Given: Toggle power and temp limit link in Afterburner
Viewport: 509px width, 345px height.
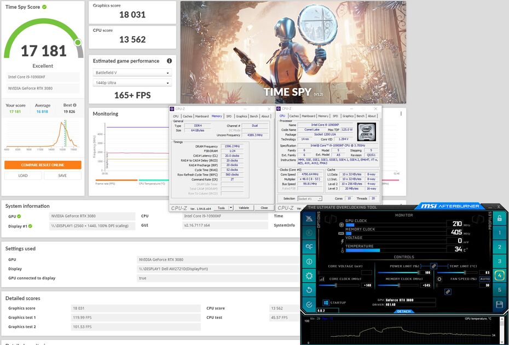Looking at the screenshot, I should 433,266.
